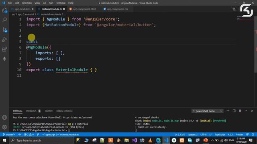Click the volume icon in system tray
The image size is (257, 144).
coord(226,140)
